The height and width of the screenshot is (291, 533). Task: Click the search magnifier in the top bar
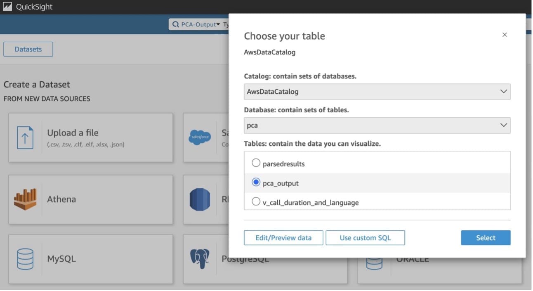click(x=175, y=24)
